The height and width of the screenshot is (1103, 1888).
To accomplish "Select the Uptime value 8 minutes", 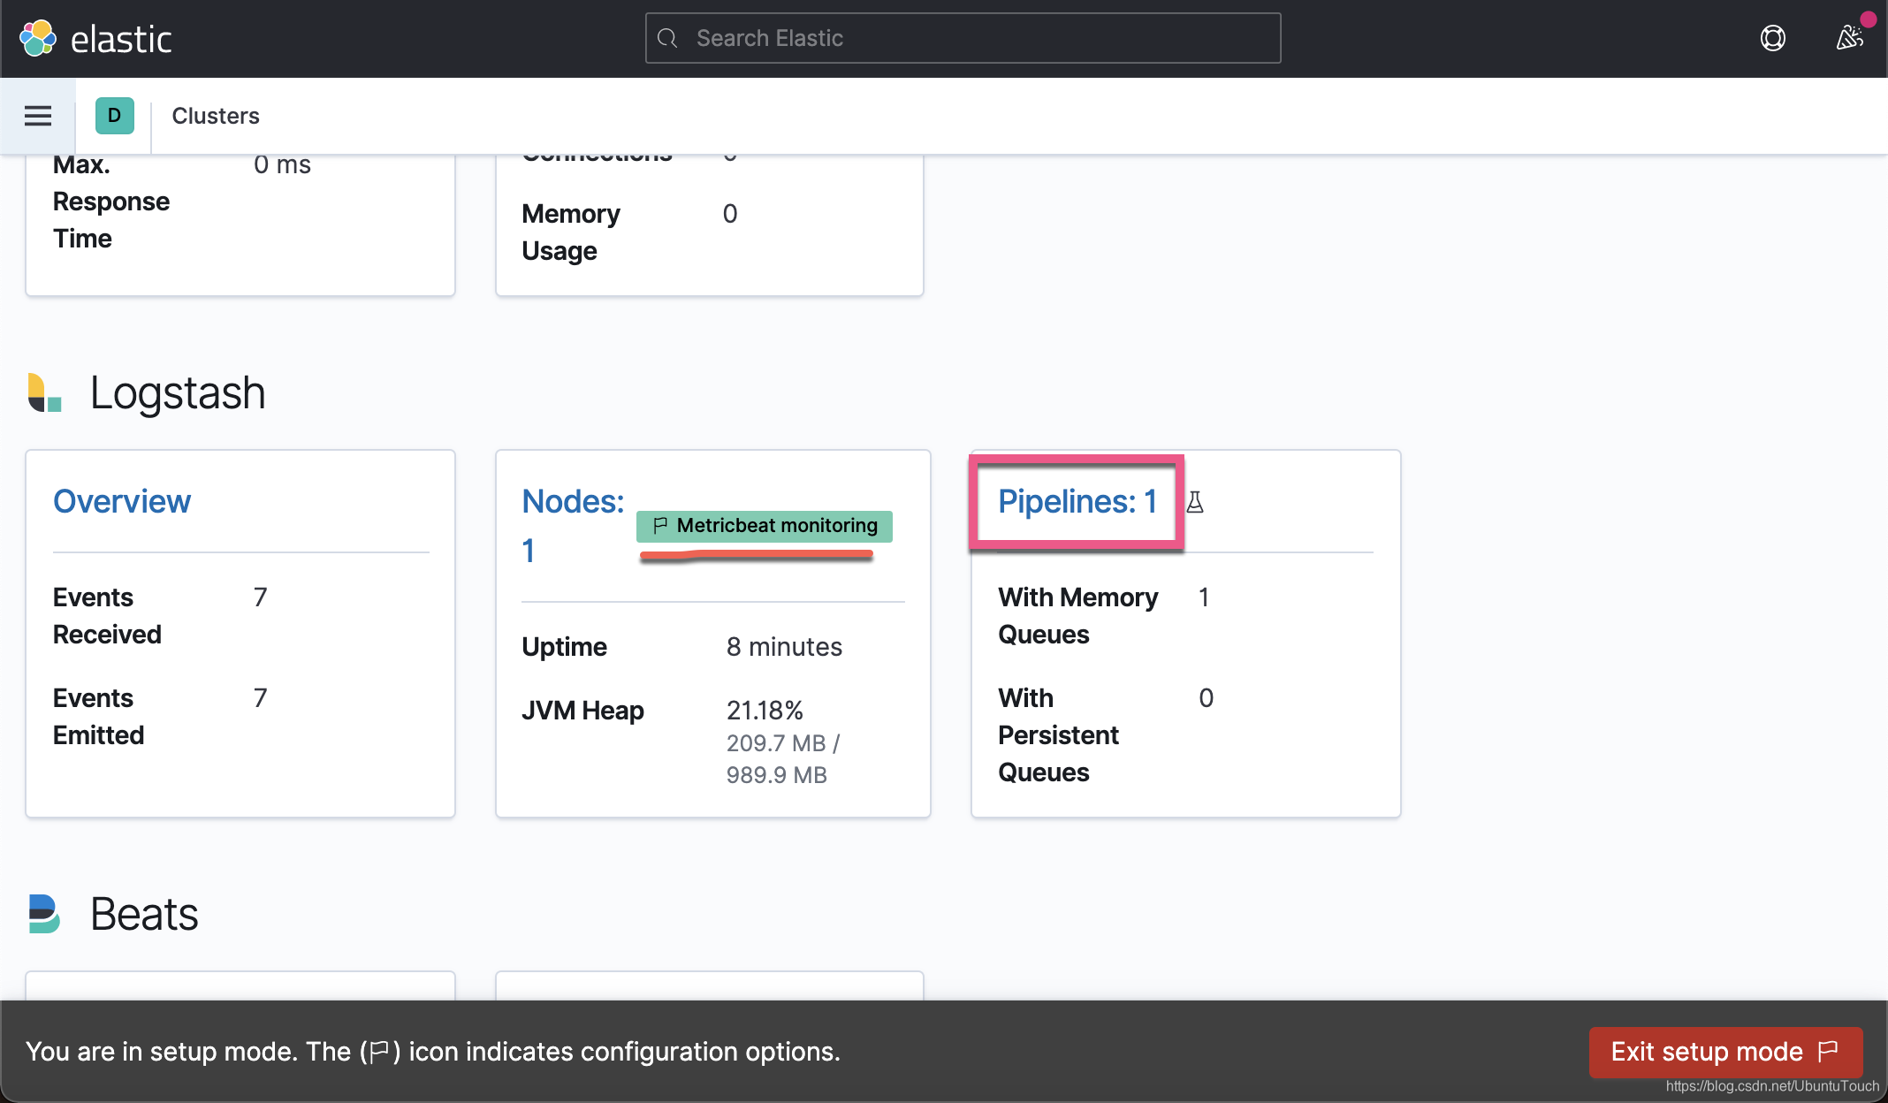I will (784, 647).
